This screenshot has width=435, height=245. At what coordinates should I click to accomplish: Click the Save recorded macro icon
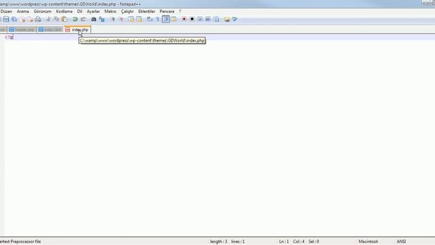[216, 19]
